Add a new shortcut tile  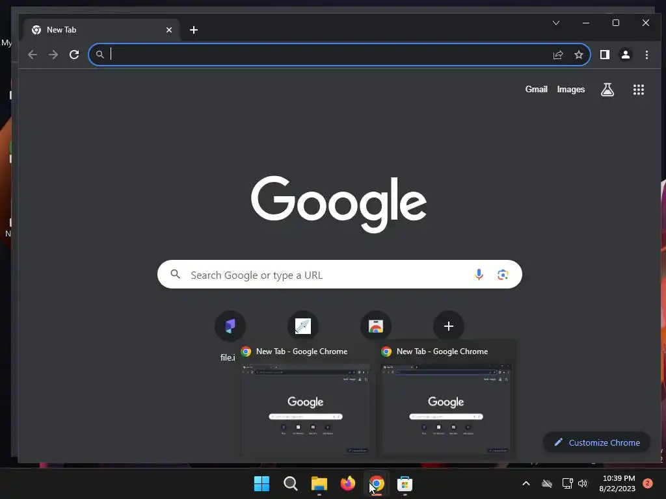point(449,326)
